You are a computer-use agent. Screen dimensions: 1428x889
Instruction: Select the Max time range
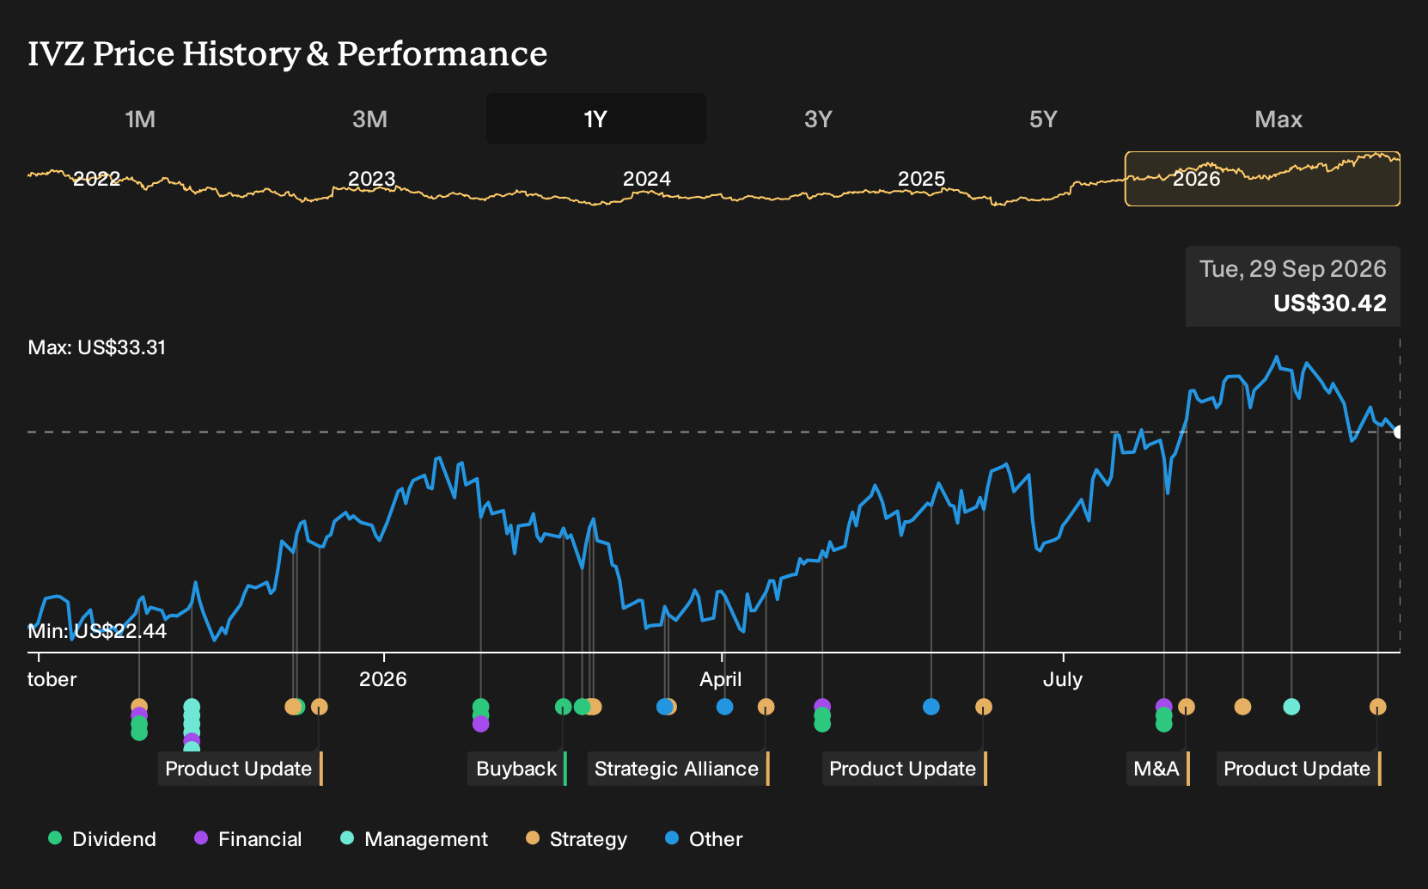(1278, 119)
